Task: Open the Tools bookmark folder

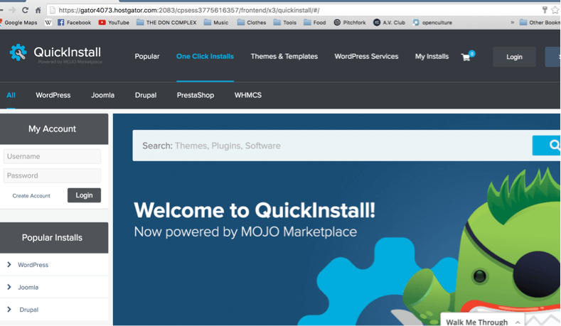Action: [285, 23]
